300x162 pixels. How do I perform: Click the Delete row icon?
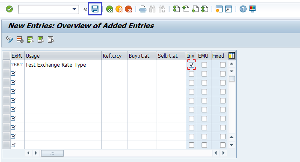(20, 40)
